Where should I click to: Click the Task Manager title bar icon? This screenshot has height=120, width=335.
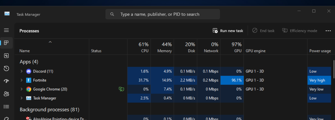[7, 14]
